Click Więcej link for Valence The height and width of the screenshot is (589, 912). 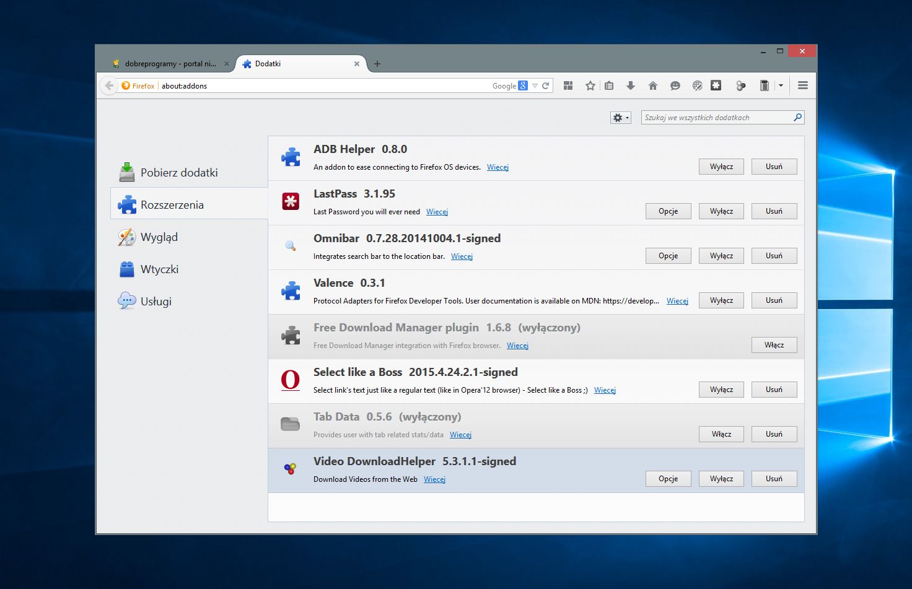click(677, 301)
